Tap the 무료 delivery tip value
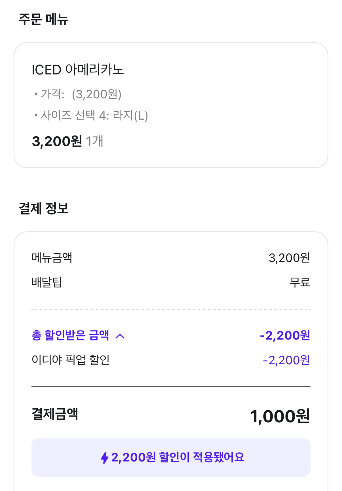The width and height of the screenshot is (342, 491). point(300,282)
